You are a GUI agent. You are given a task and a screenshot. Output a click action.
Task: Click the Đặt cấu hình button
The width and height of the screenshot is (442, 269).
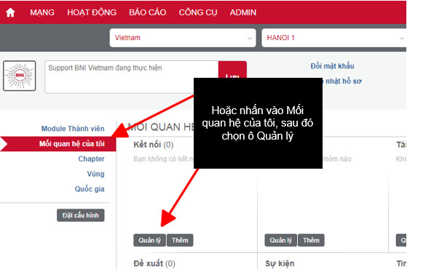[x=81, y=215]
